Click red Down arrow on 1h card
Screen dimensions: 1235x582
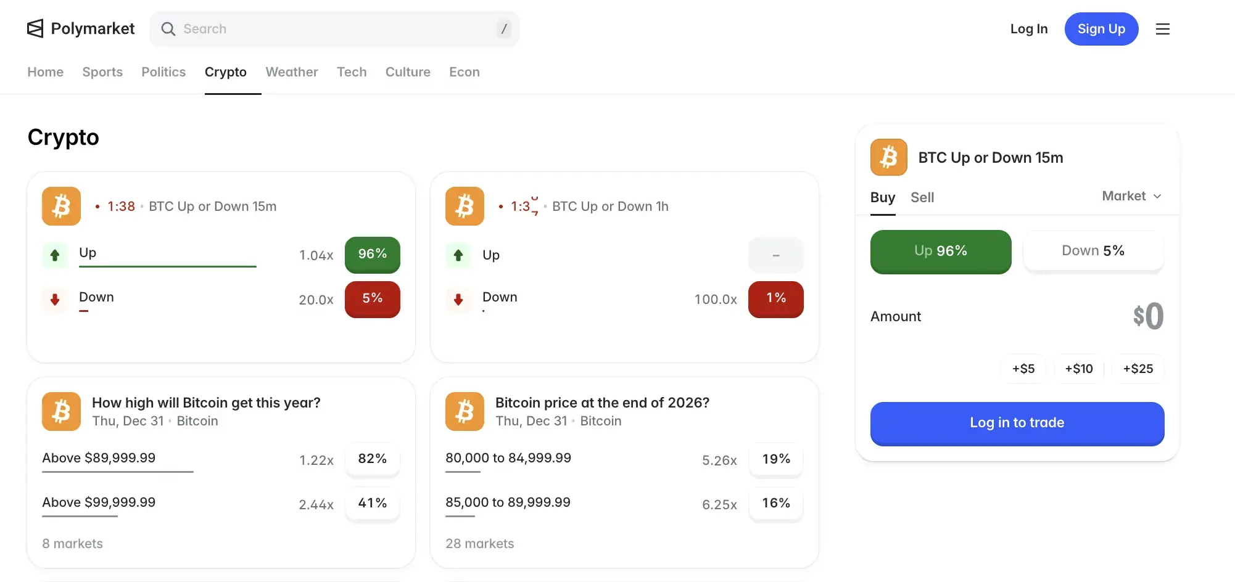point(458,300)
